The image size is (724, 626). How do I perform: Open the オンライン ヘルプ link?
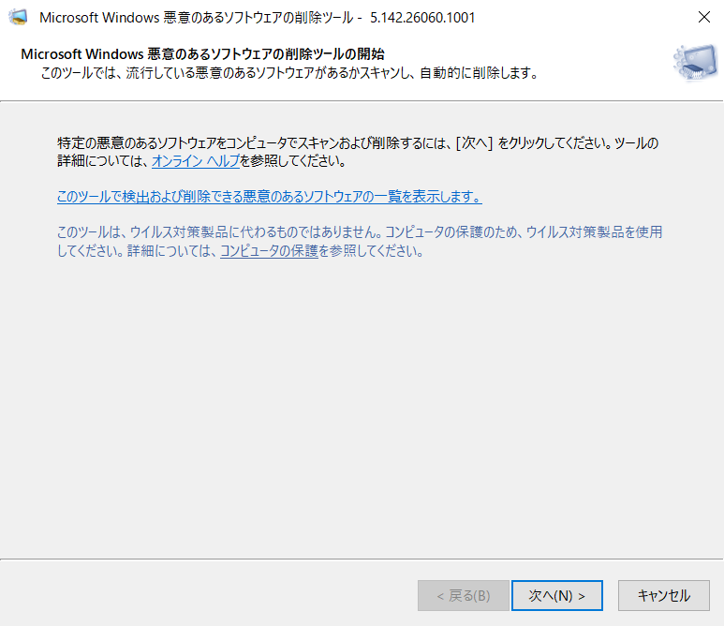196,161
